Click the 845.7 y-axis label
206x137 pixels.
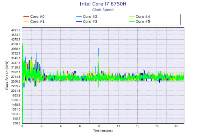(16, 119)
